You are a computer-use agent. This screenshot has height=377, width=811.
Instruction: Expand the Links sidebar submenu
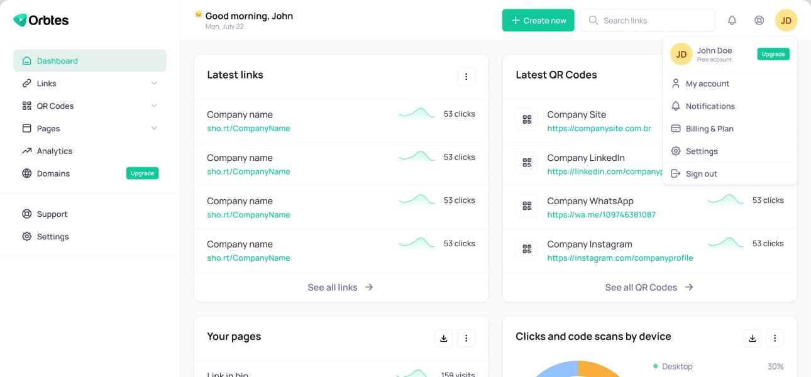pyautogui.click(x=154, y=84)
